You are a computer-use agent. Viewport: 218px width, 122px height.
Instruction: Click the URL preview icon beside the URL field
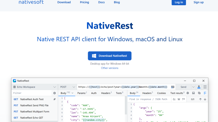(173, 87)
